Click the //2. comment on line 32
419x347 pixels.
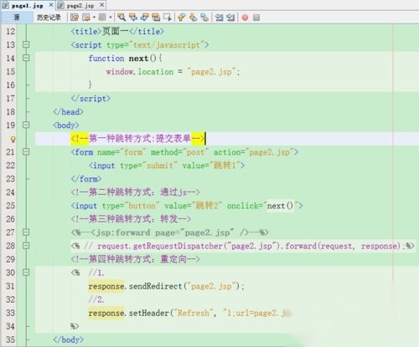click(x=96, y=299)
